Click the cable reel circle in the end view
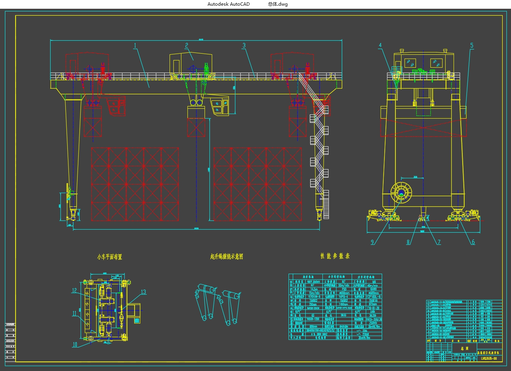This screenshot has width=511, height=371. point(401,192)
